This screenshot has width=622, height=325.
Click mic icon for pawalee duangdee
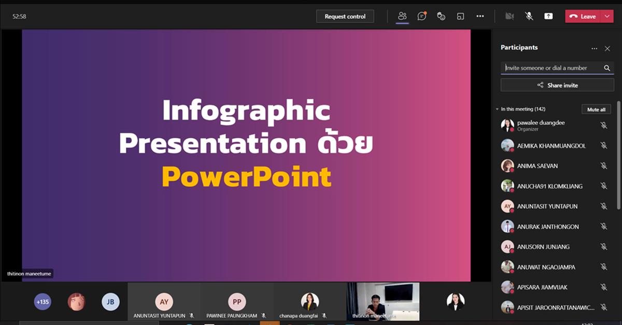click(x=603, y=125)
